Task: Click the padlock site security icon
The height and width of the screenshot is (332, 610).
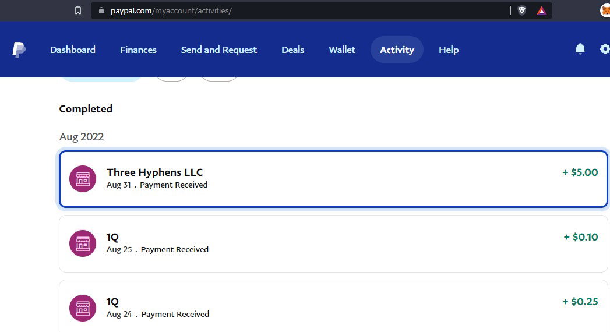Action: [101, 10]
